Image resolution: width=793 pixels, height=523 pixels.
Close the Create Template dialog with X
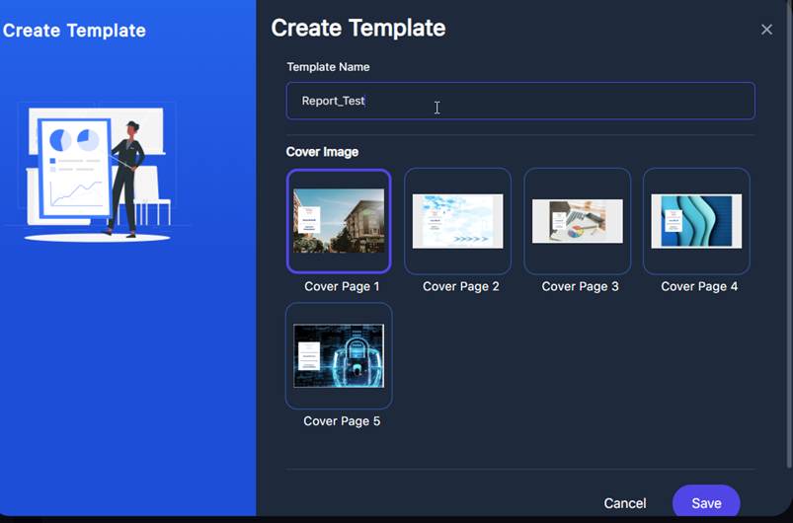766,30
